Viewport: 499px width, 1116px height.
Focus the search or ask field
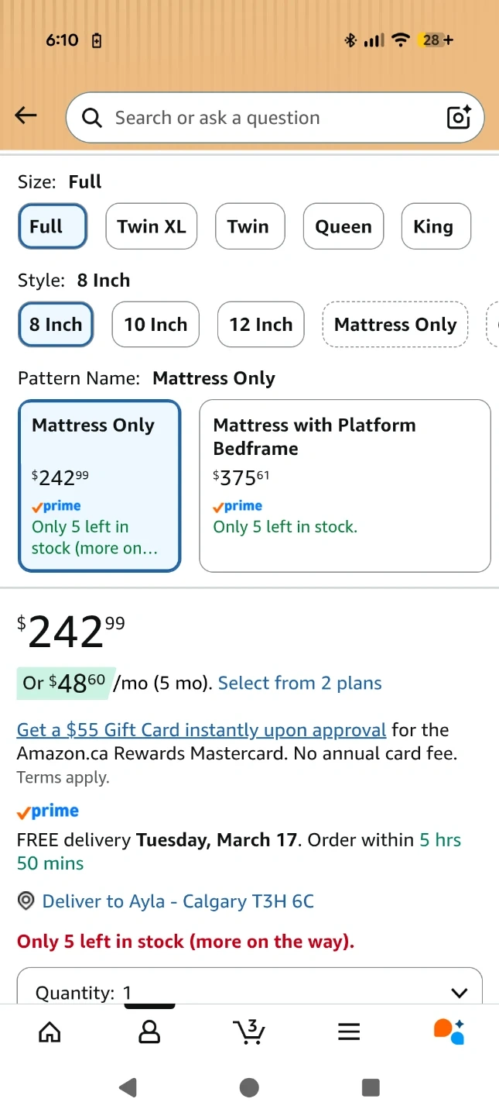(263, 118)
